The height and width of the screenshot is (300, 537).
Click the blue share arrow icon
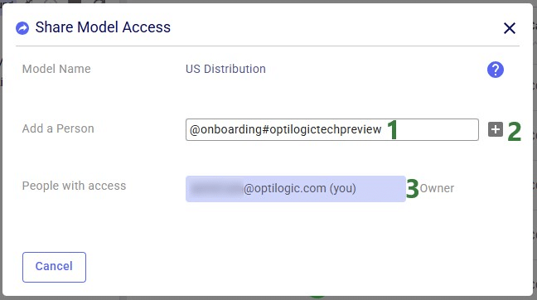pos(22,28)
